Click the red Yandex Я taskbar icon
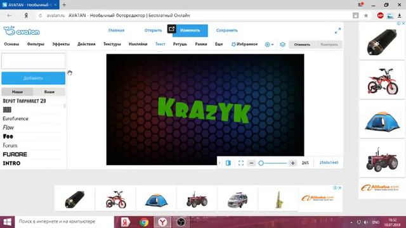The height and width of the screenshot is (228, 406). (126, 222)
